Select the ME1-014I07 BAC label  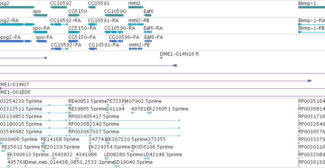[x=15, y=85]
